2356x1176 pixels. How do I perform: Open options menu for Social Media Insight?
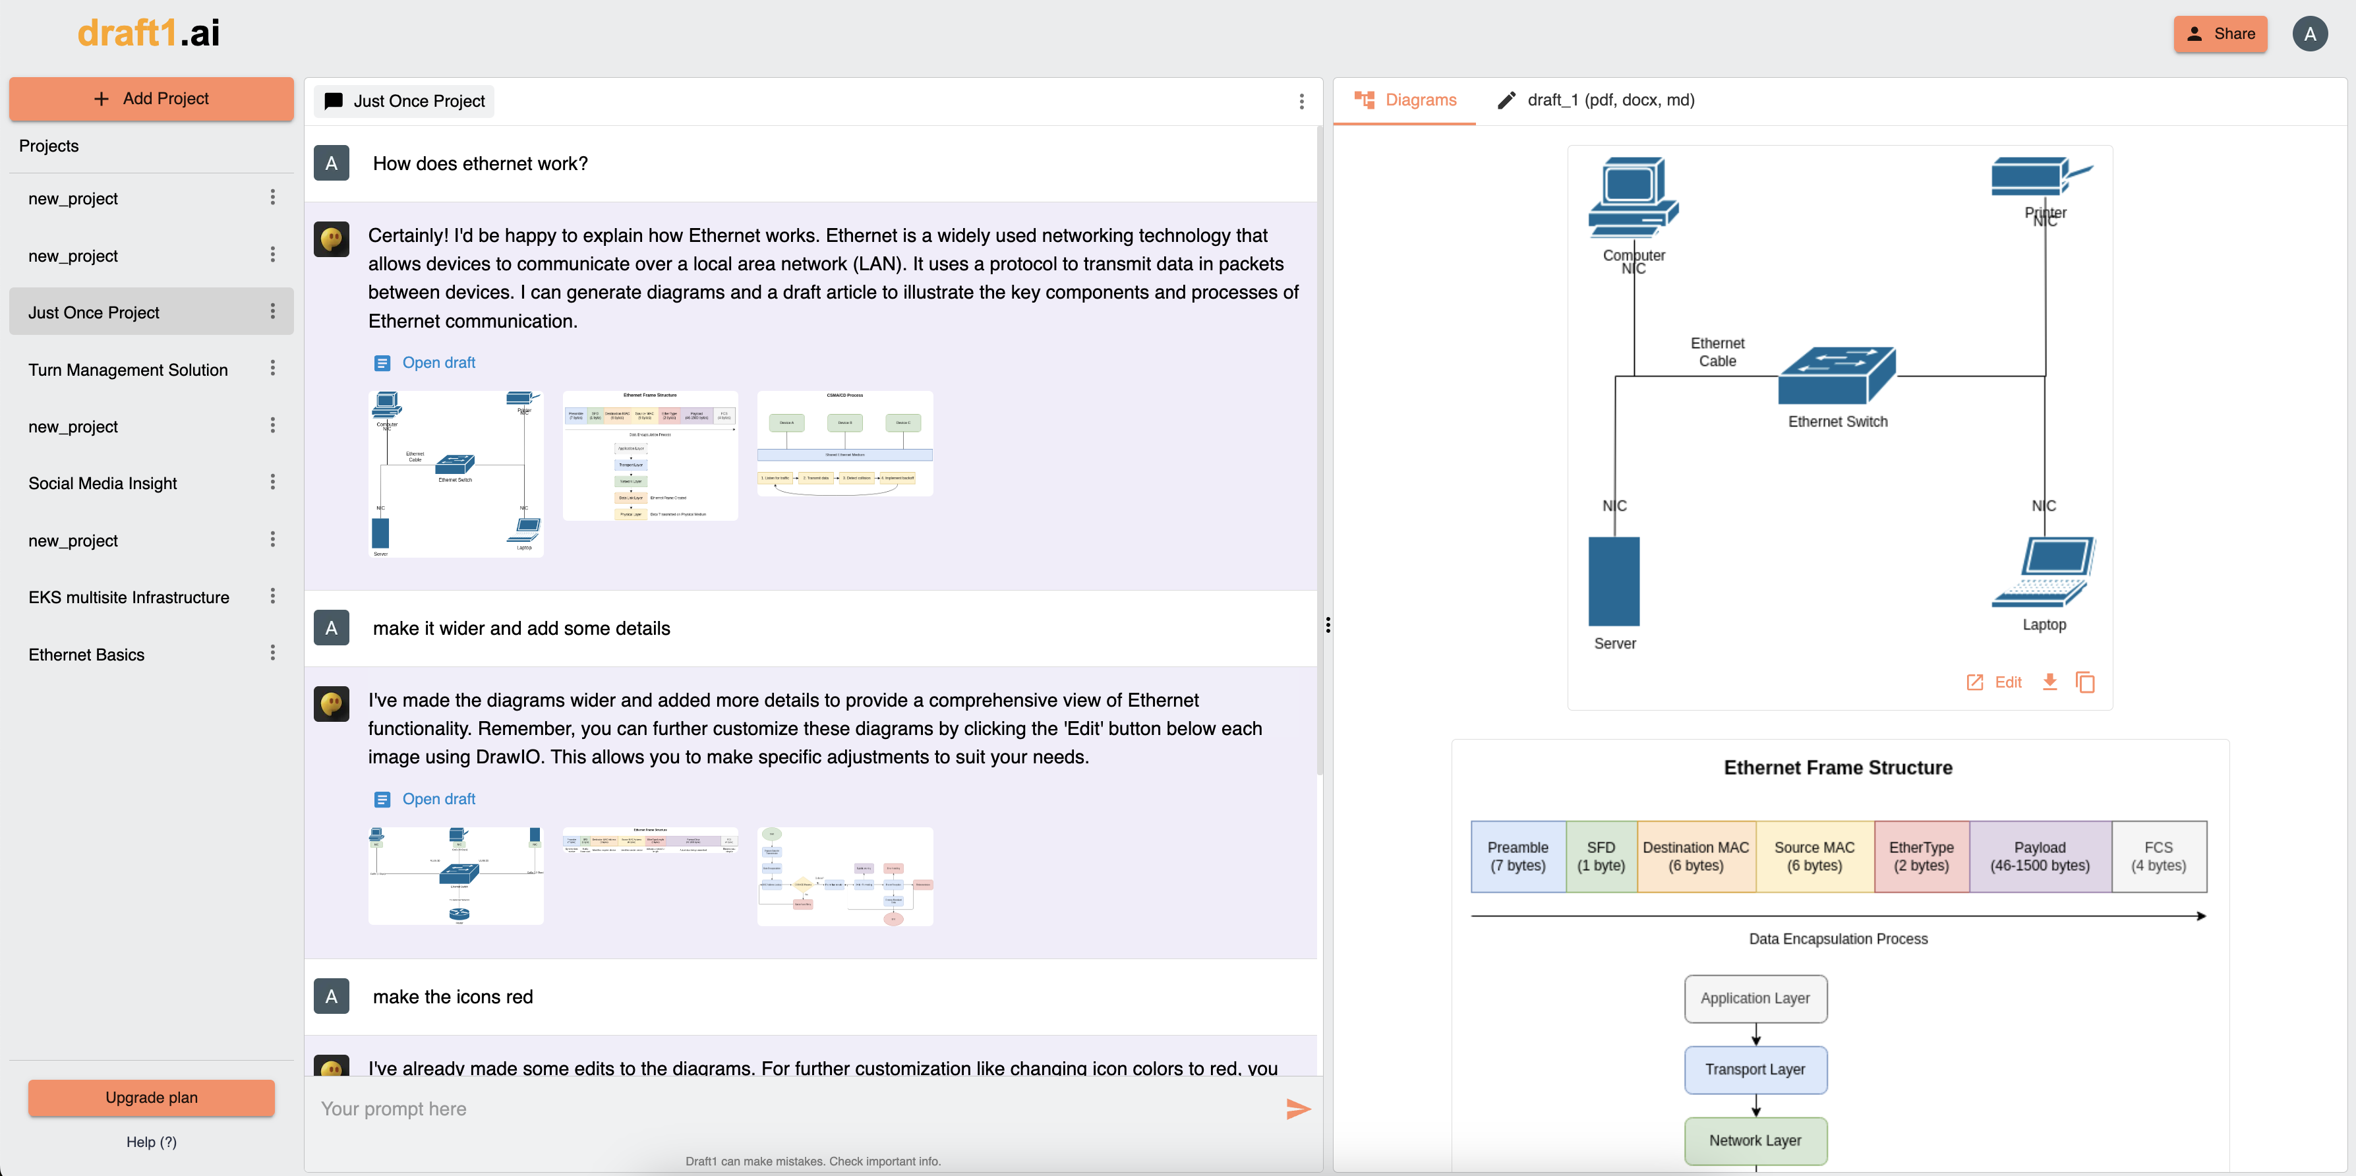pos(272,482)
